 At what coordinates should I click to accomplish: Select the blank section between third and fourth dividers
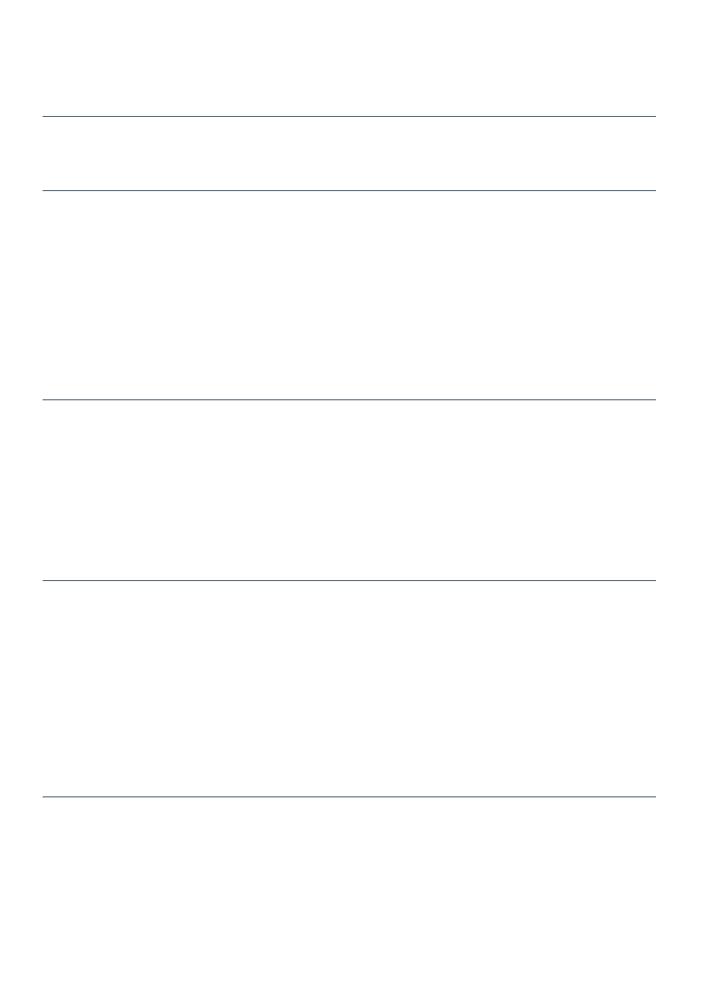coord(349,490)
